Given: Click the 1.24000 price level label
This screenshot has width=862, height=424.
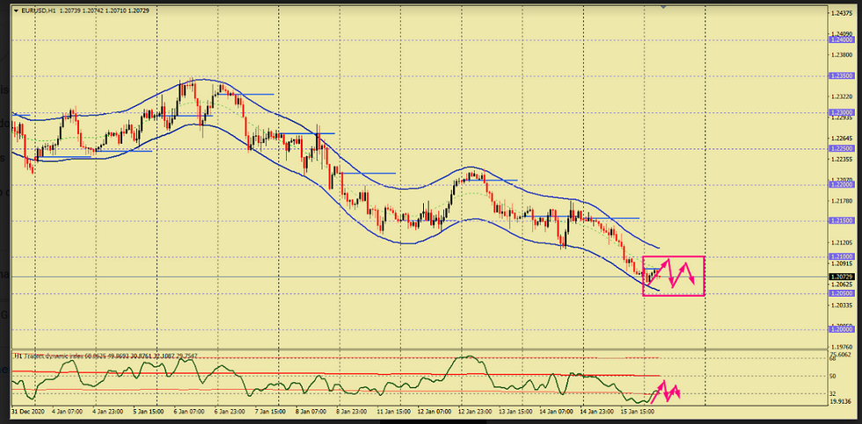Looking at the screenshot, I should [x=842, y=40].
